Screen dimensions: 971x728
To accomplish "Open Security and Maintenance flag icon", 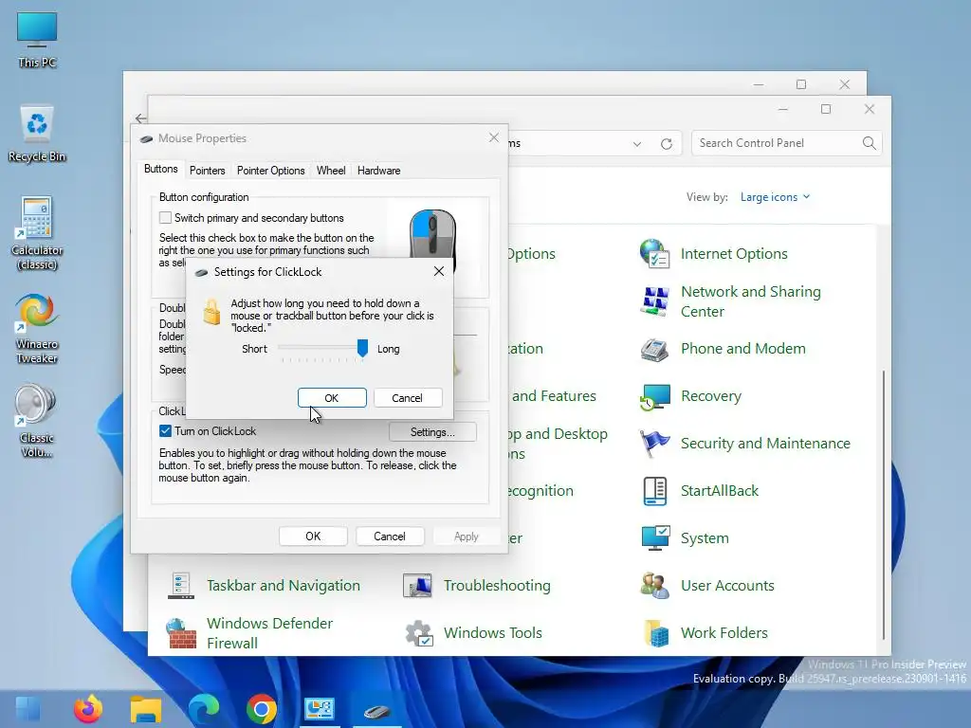I will 654,444.
